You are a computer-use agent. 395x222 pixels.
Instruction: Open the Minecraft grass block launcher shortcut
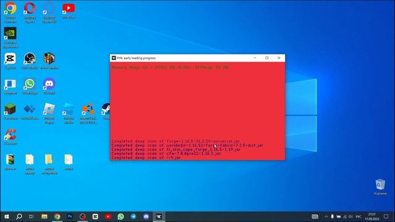(10, 111)
